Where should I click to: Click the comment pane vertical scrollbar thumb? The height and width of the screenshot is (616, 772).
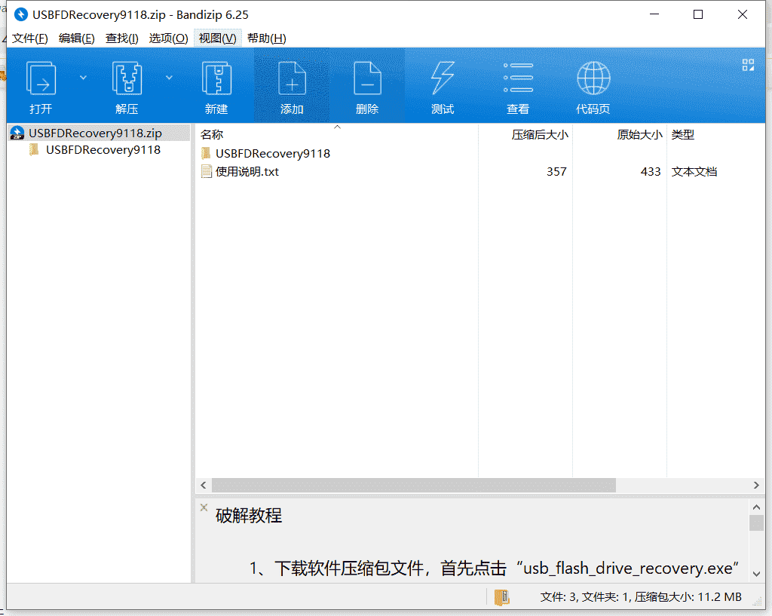756,523
